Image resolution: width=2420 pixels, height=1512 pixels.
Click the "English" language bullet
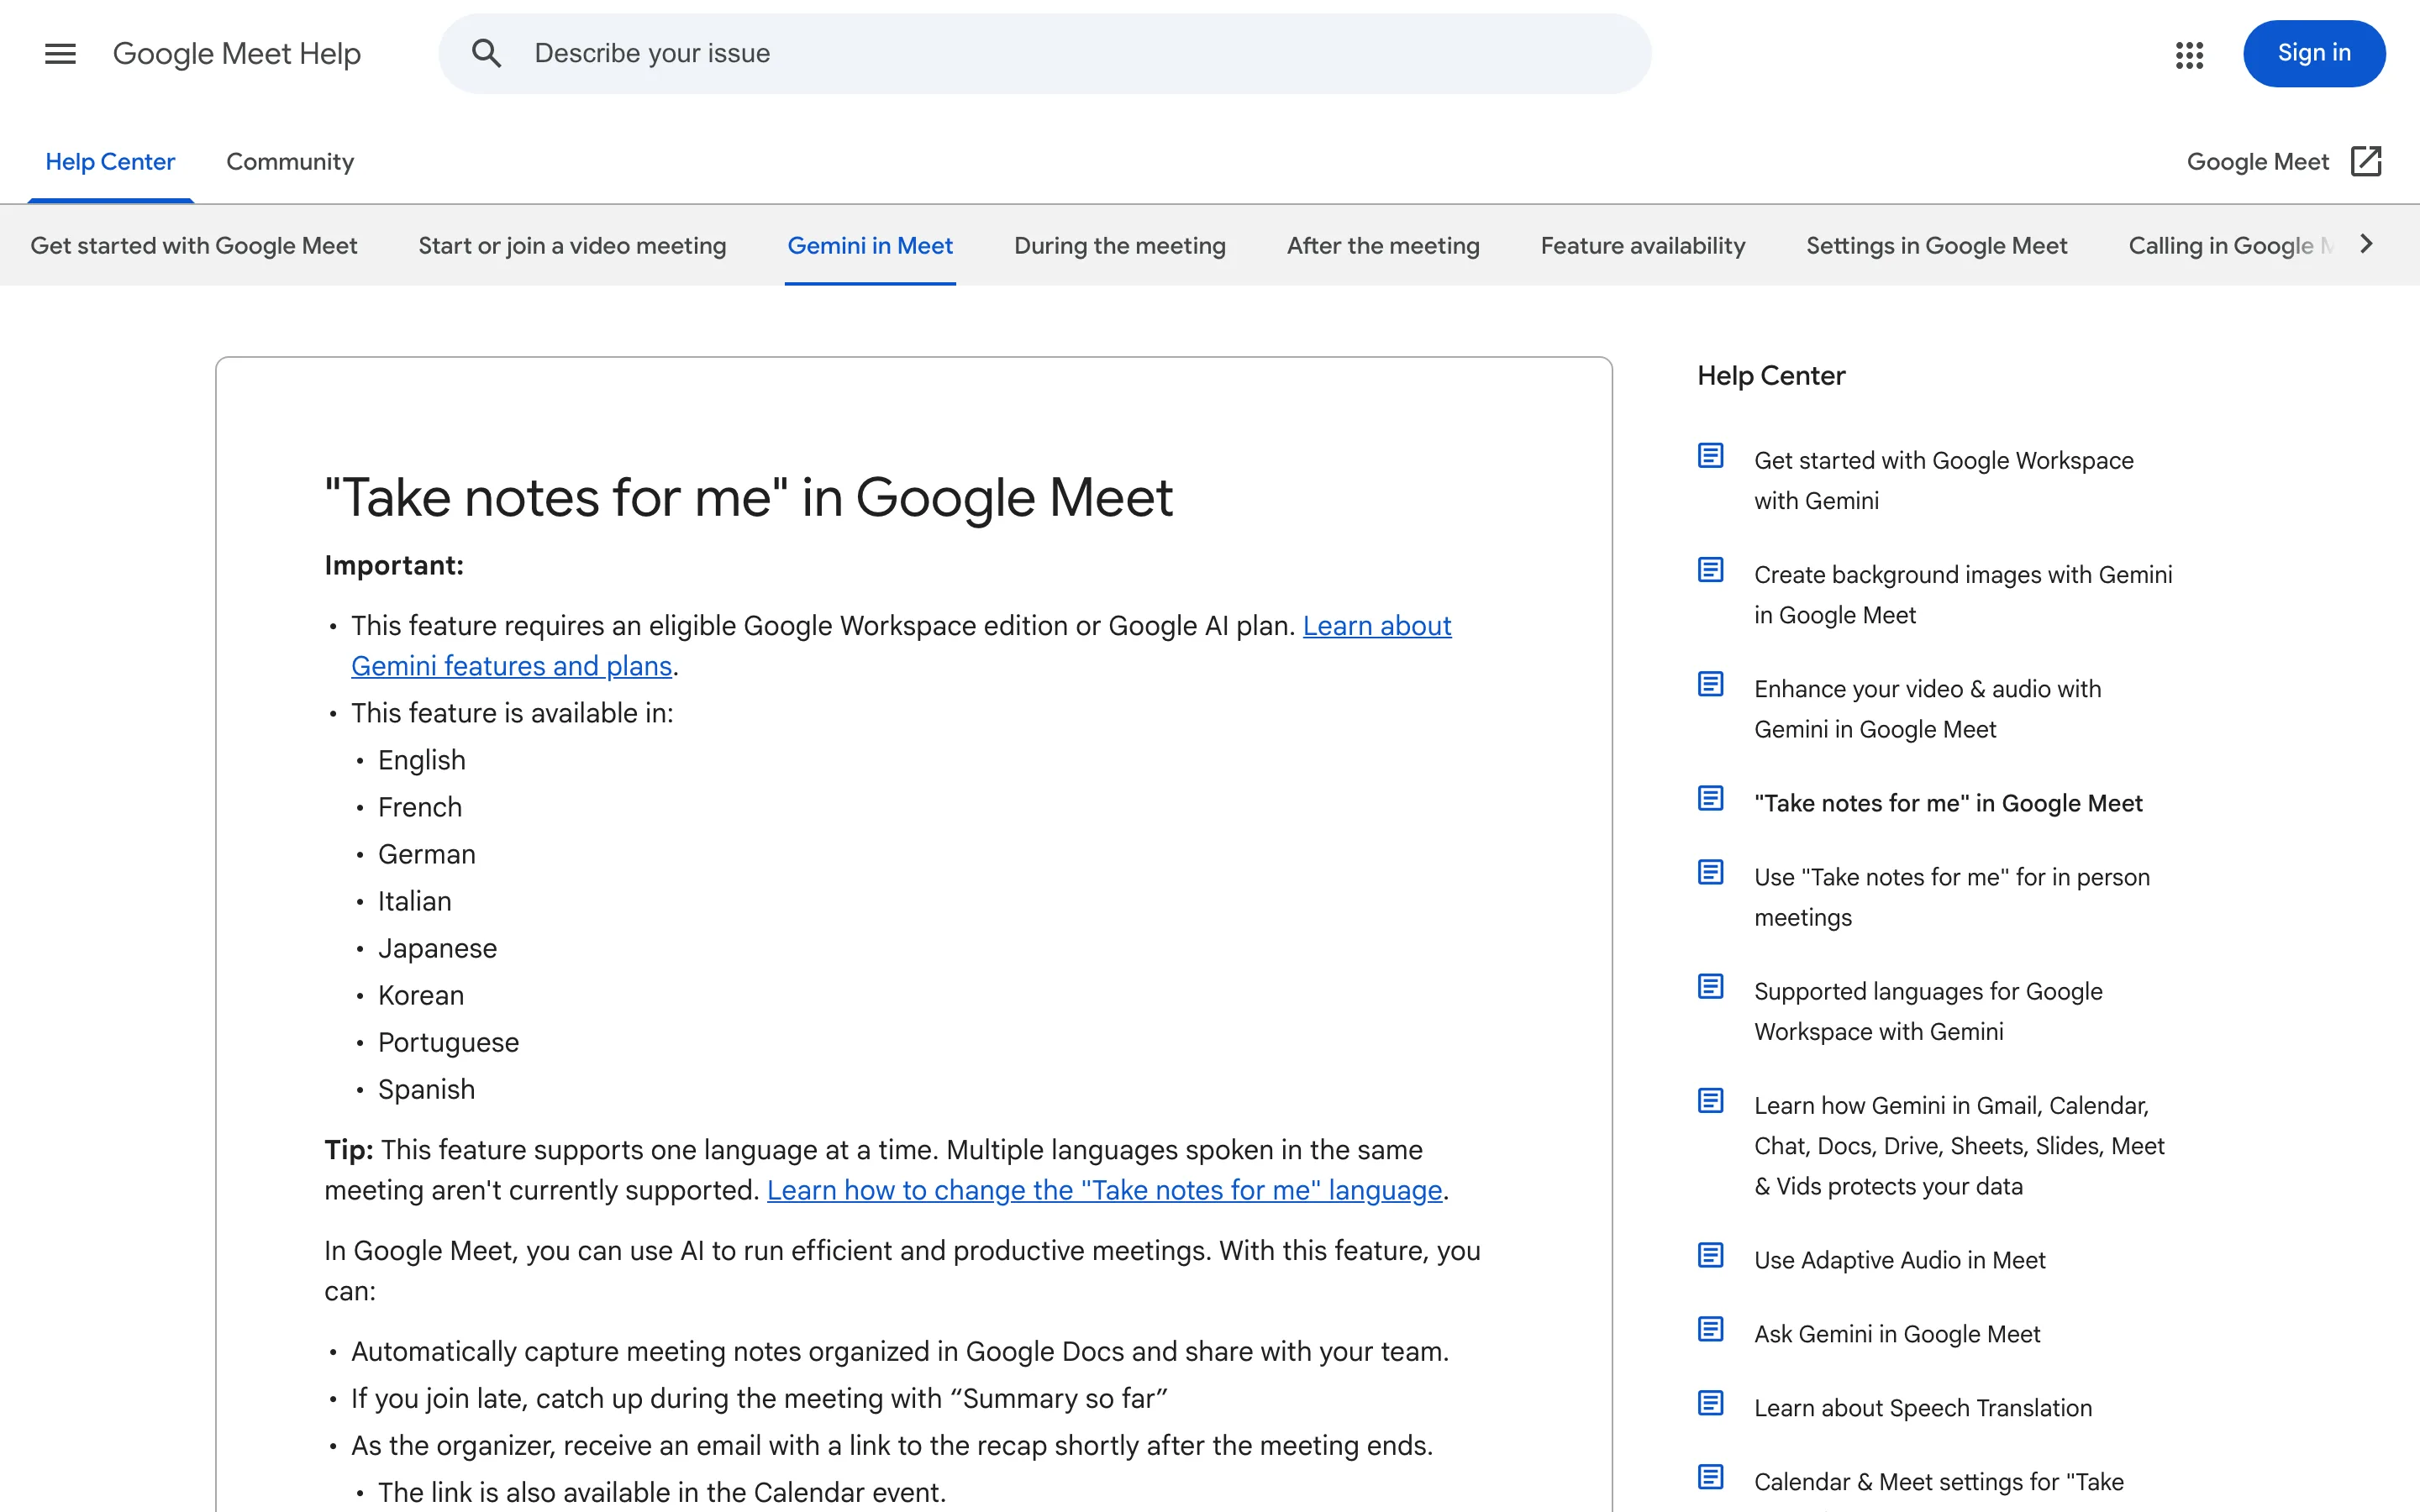pyautogui.click(x=421, y=760)
